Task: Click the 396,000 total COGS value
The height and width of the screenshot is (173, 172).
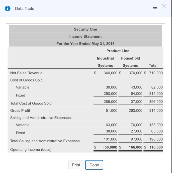Action: (156, 101)
